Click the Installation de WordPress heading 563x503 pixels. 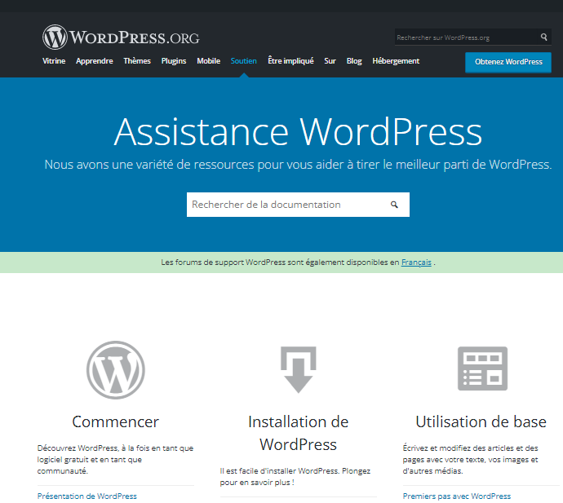click(x=299, y=433)
